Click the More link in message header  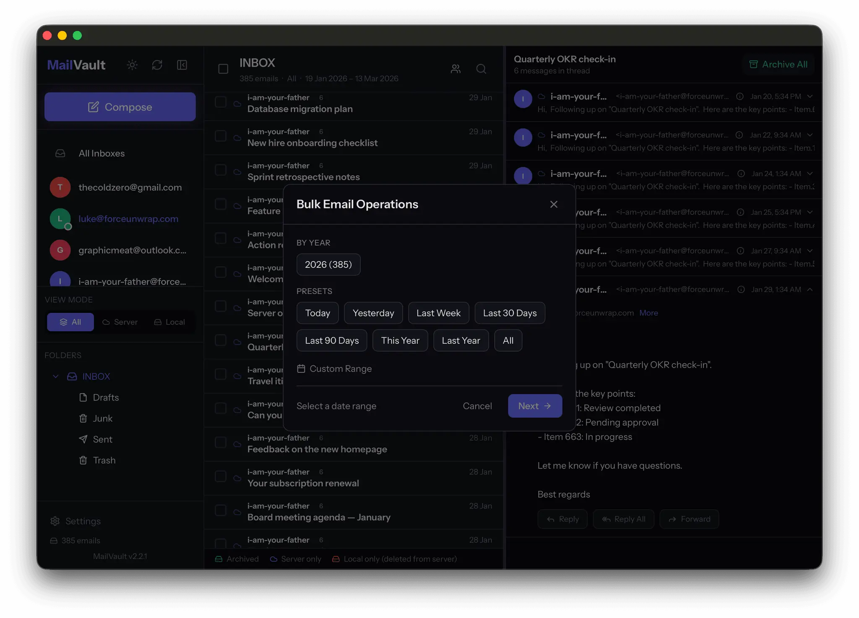(x=648, y=313)
